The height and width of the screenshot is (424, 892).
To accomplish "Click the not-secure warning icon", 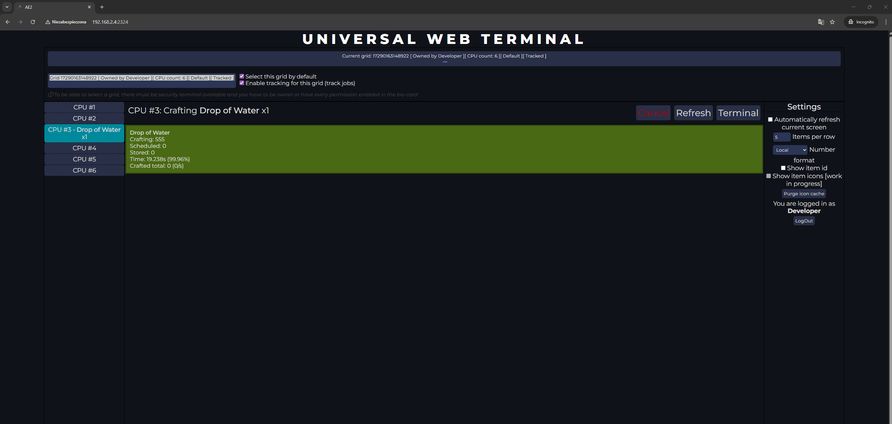I will pyautogui.click(x=48, y=22).
